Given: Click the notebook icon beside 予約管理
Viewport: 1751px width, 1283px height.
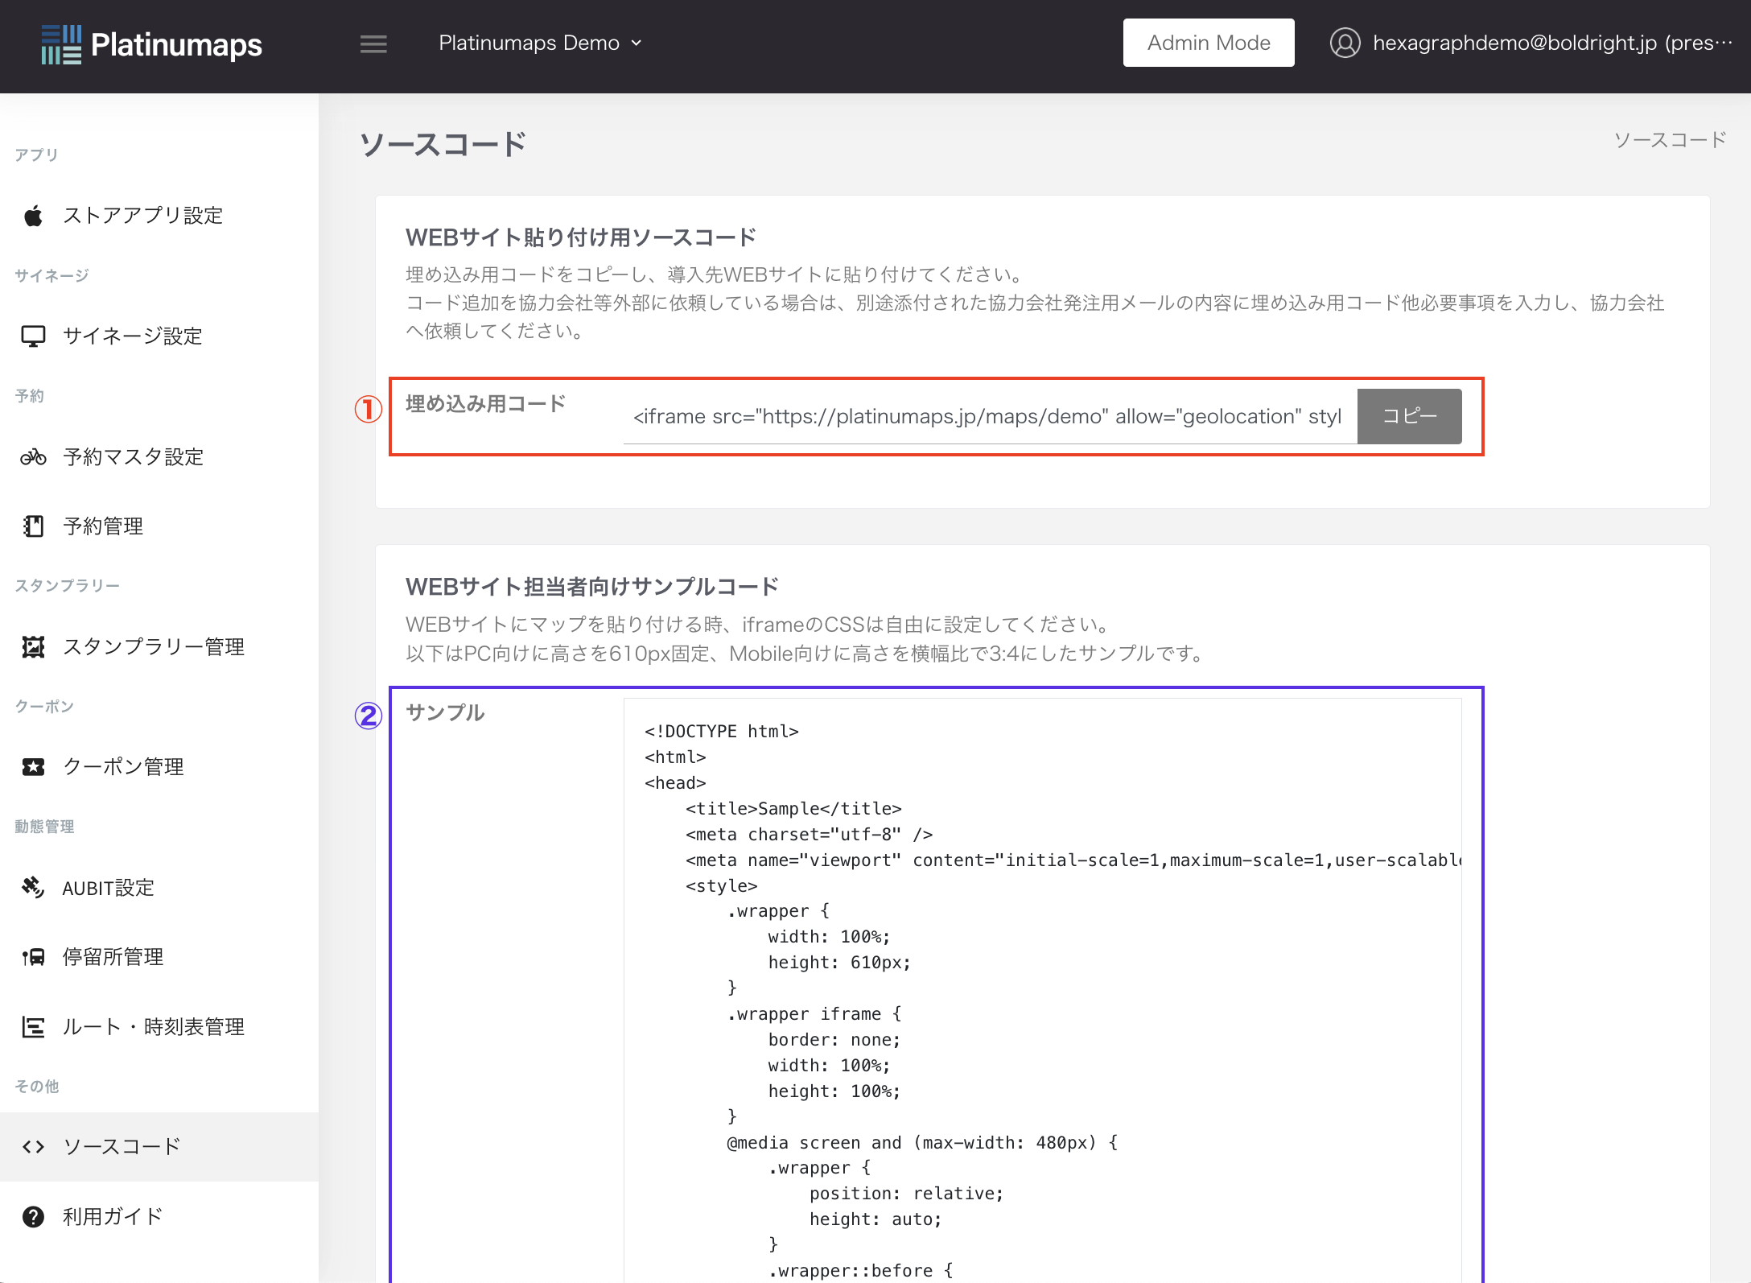Looking at the screenshot, I should tap(33, 526).
